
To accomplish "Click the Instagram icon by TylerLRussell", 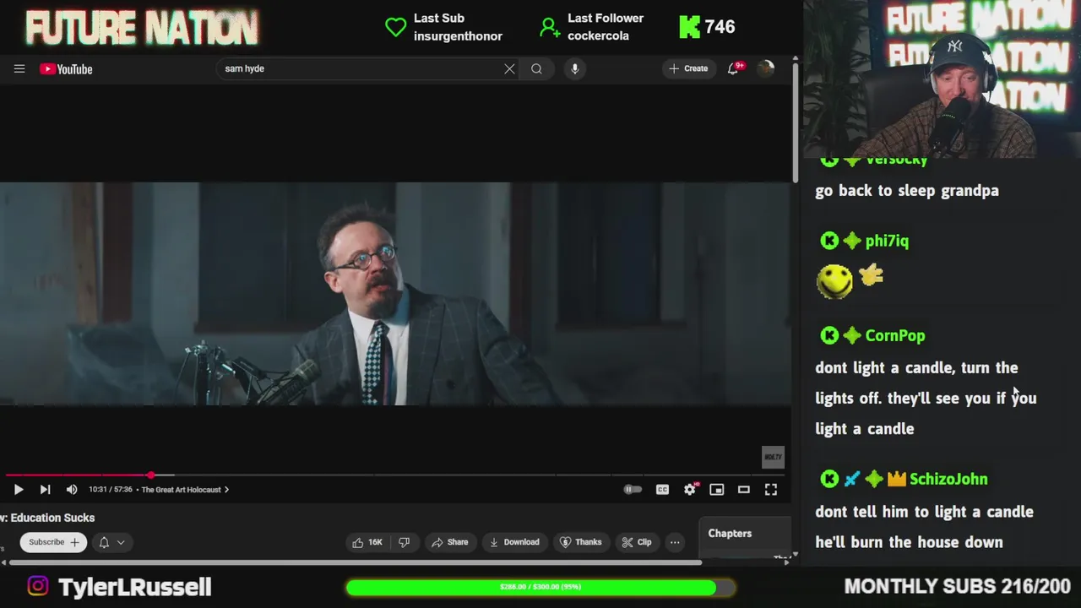I will coord(38,586).
